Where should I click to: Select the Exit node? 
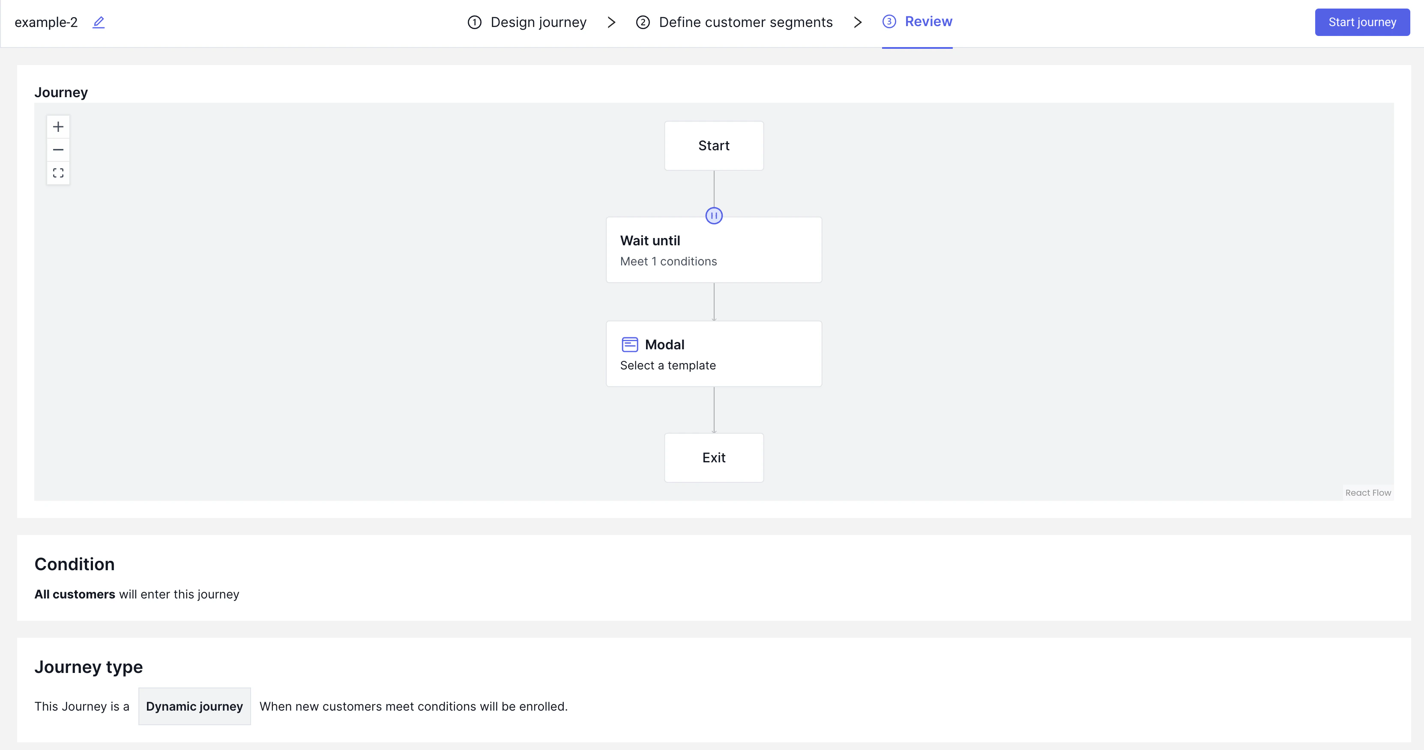click(x=714, y=458)
